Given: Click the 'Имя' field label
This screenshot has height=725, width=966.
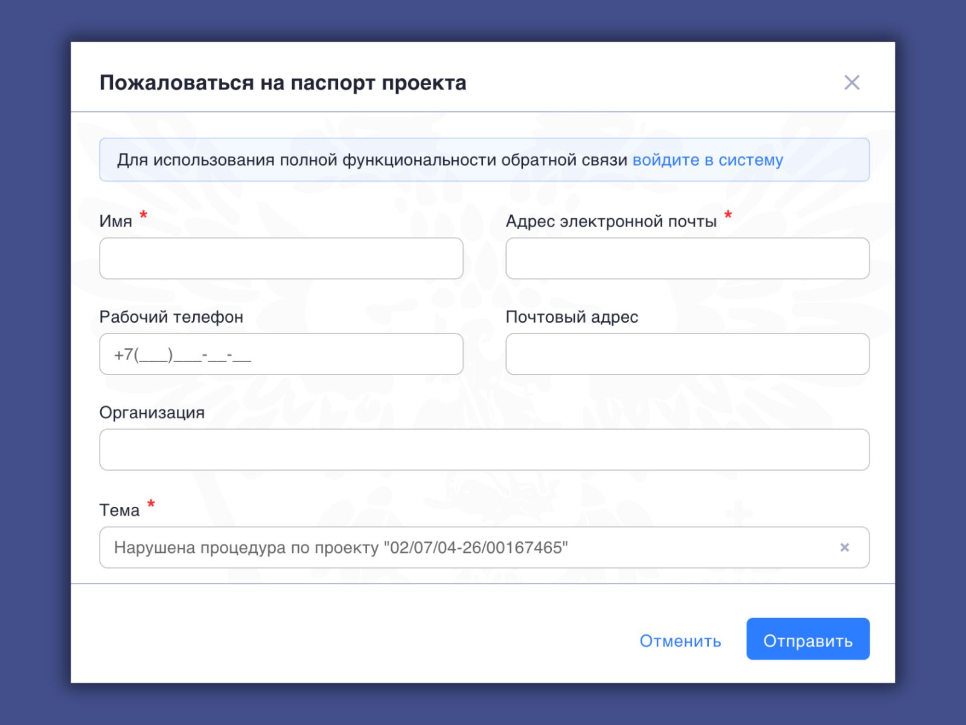Looking at the screenshot, I should click(115, 222).
